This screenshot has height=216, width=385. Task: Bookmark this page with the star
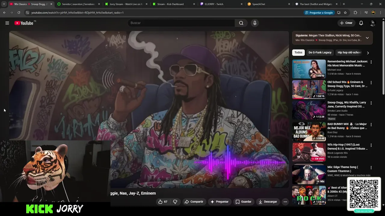[345, 13]
